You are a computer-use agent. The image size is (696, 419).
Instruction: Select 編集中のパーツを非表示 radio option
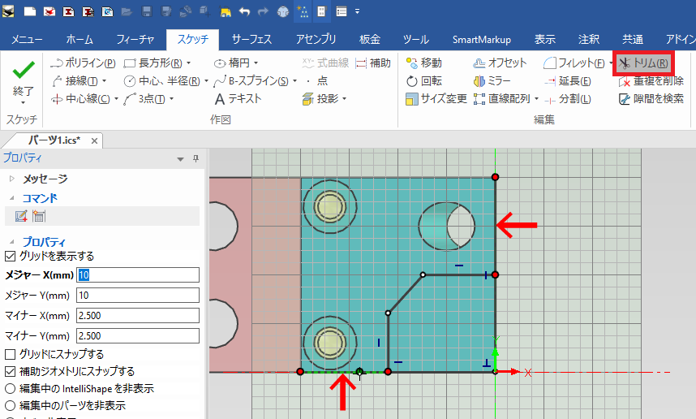point(11,405)
